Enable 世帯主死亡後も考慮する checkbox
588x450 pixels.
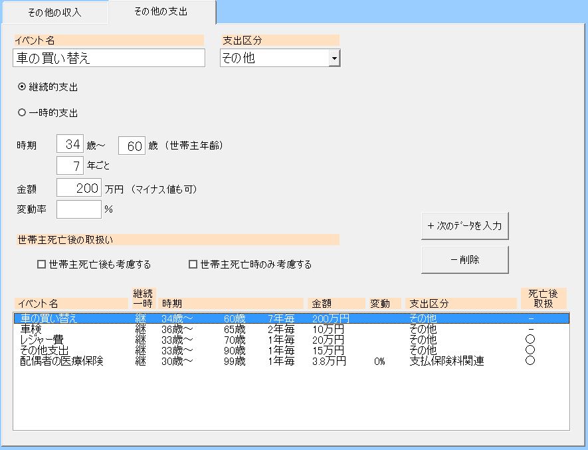click(x=42, y=265)
